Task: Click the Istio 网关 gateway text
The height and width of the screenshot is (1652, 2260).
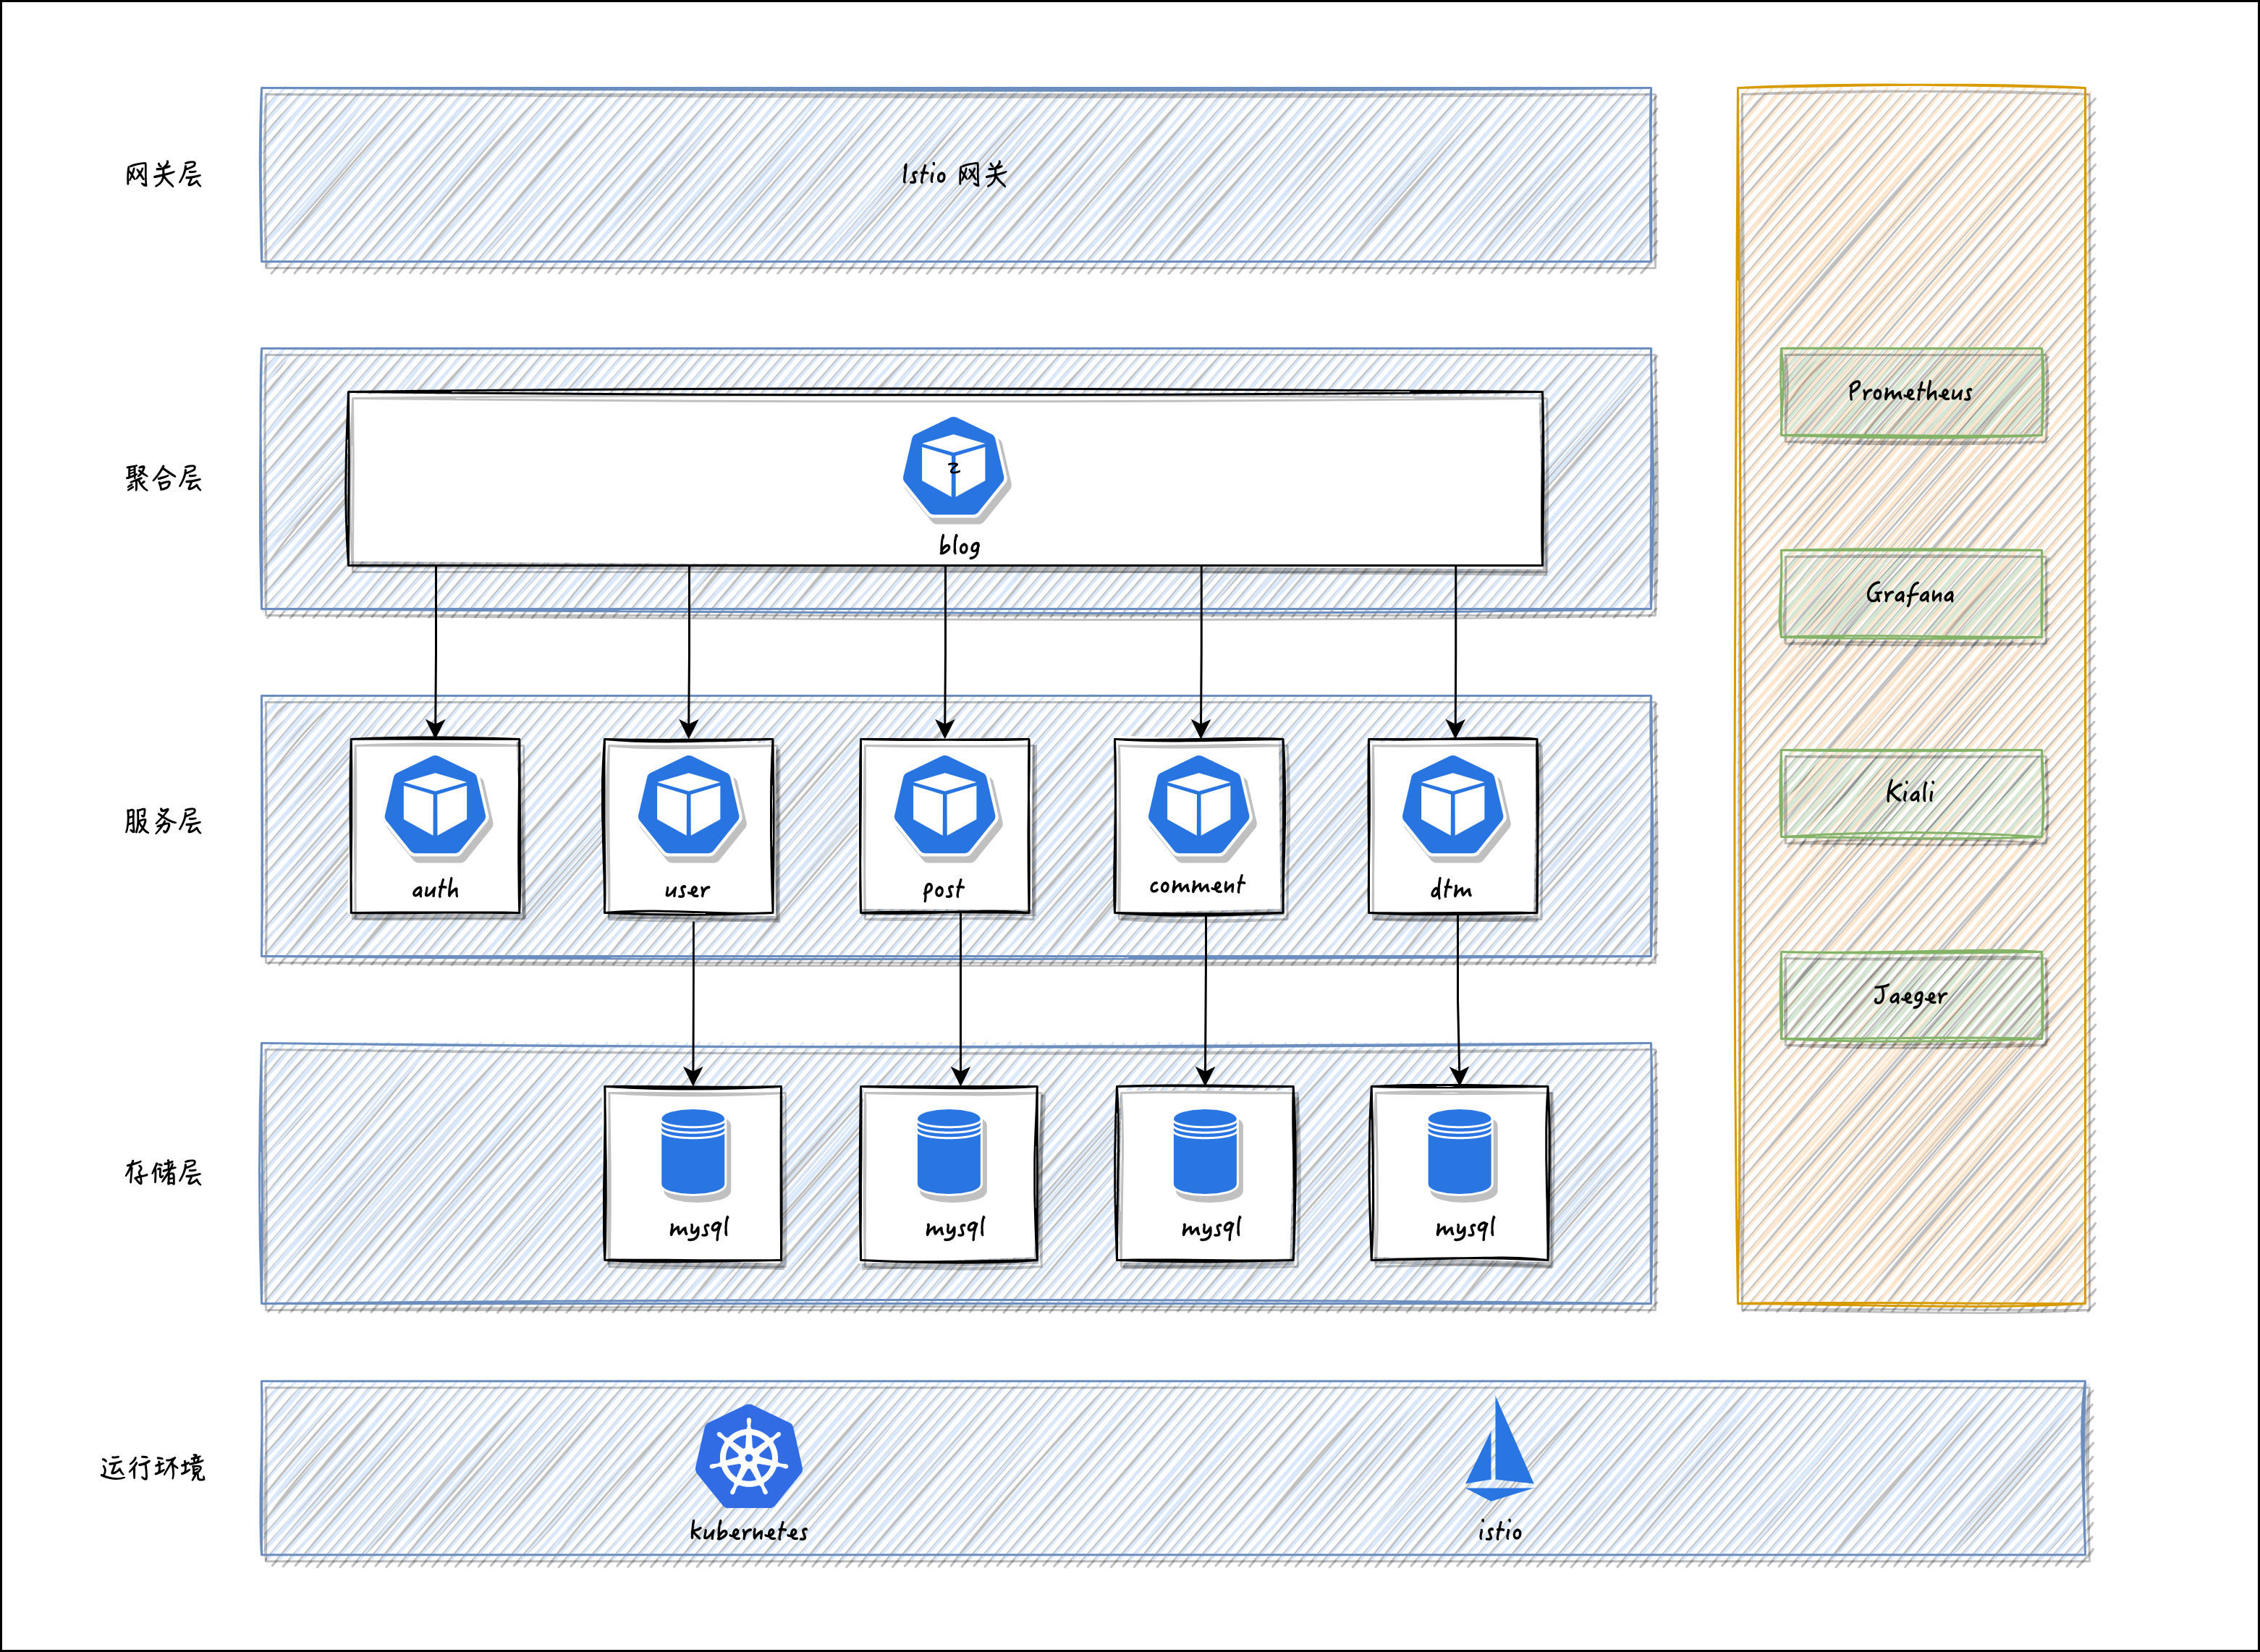Action: (954, 175)
